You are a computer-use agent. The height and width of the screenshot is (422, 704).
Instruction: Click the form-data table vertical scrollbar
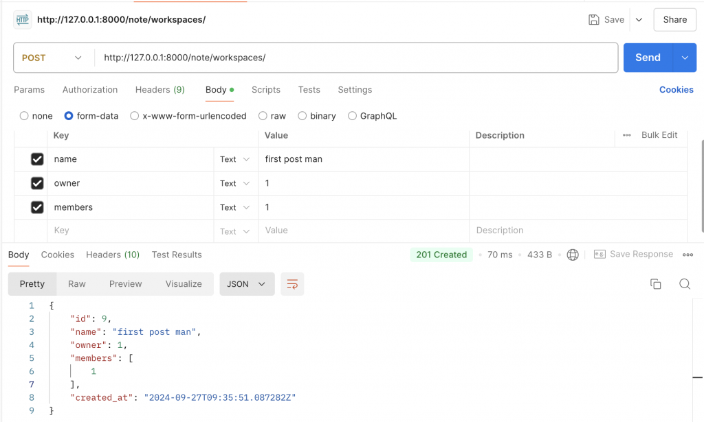702,186
